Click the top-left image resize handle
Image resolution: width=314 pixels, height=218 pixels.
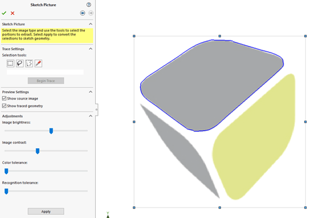[x=134, y=36]
